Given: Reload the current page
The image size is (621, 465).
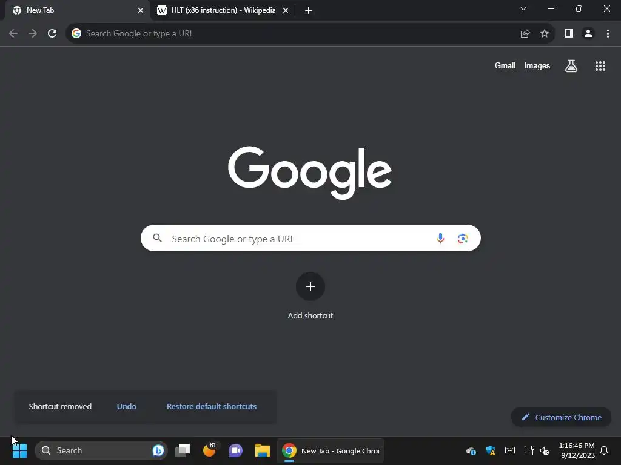Looking at the screenshot, I should (52, 34).
